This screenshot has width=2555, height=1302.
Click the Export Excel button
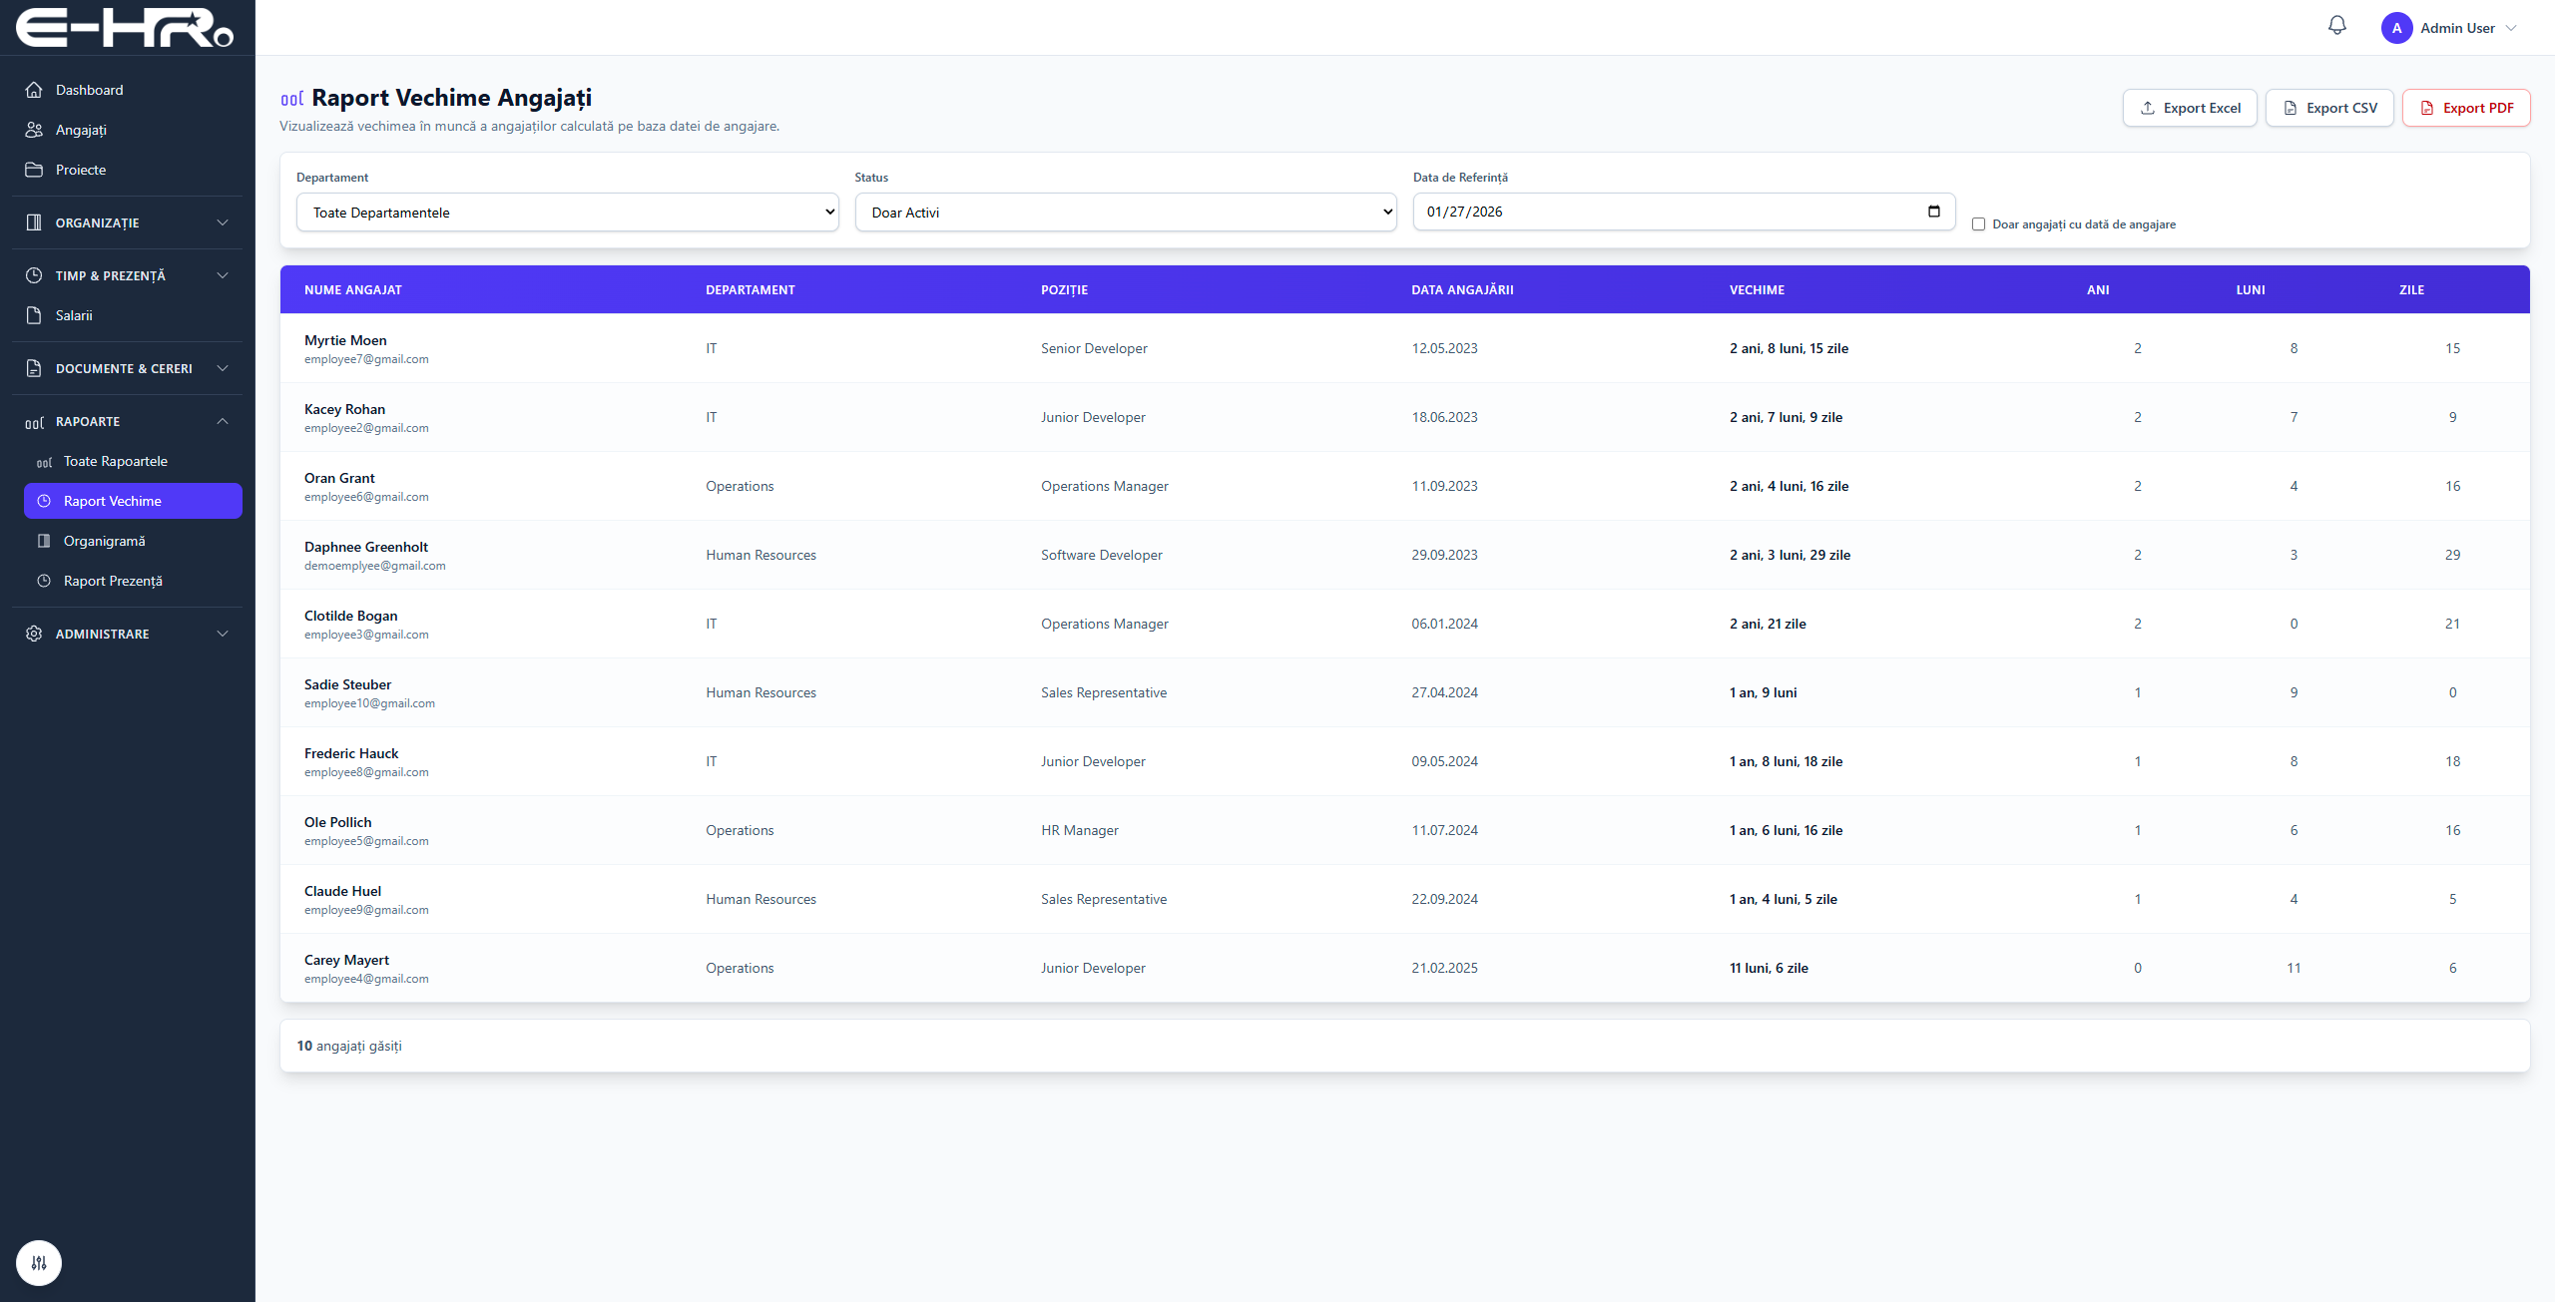point(2190,108)
